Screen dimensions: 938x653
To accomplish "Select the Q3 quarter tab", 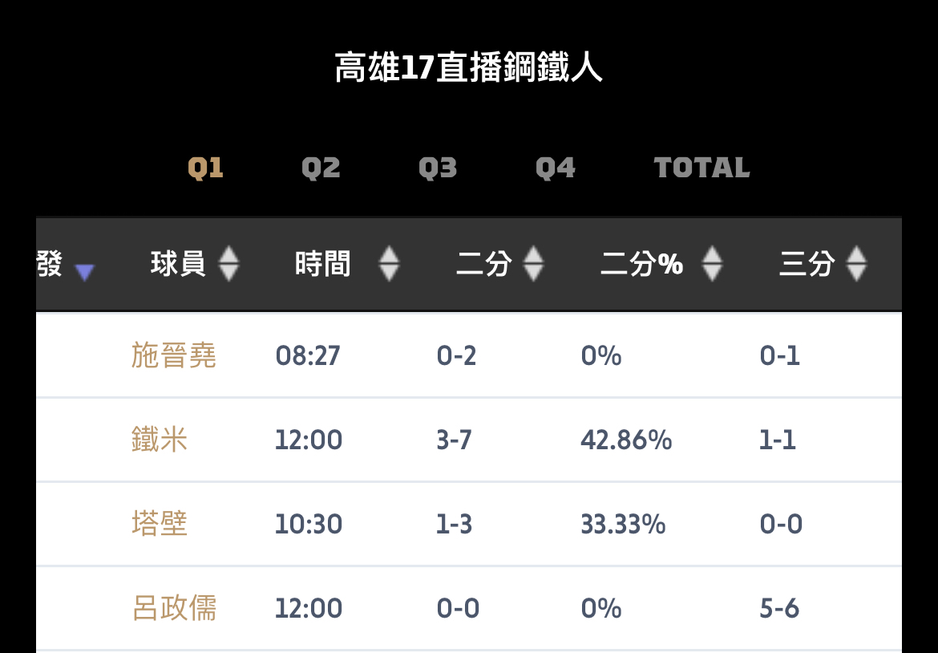I will click(438, 168).
